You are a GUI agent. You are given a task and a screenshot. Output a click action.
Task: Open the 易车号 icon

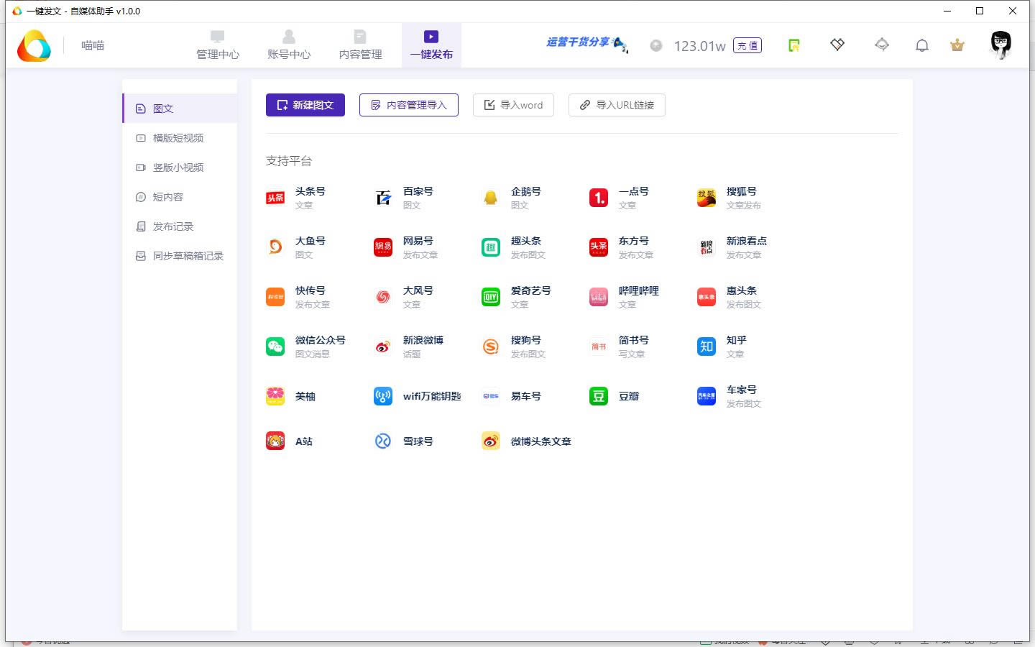point(491,396)
